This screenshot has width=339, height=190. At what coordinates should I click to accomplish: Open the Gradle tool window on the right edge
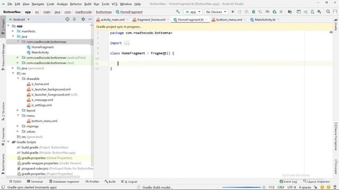pyautogui.click(x=336, y=24)
